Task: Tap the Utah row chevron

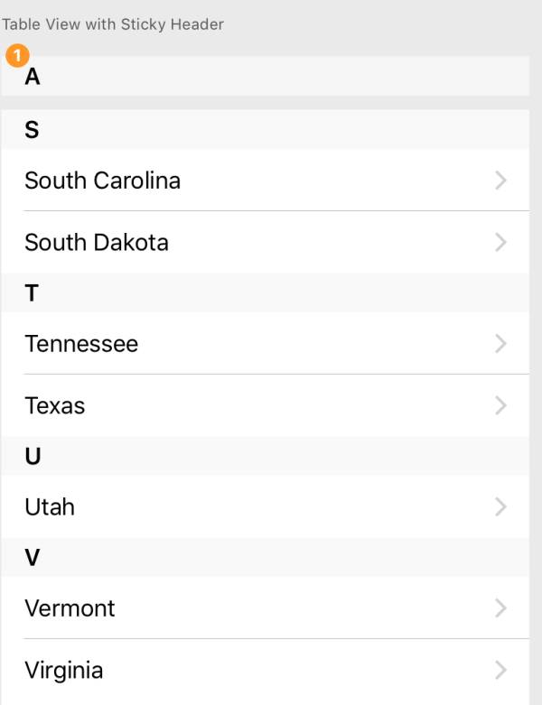Action: coord(500,506)
